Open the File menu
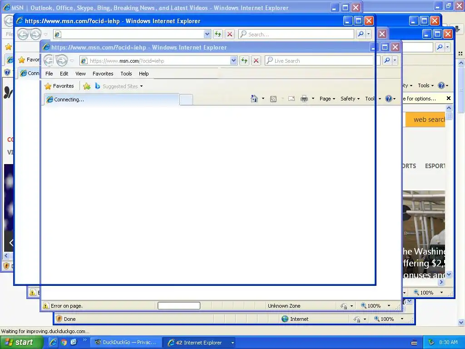This screenshot has height=349, width=465. coord(49,74)
